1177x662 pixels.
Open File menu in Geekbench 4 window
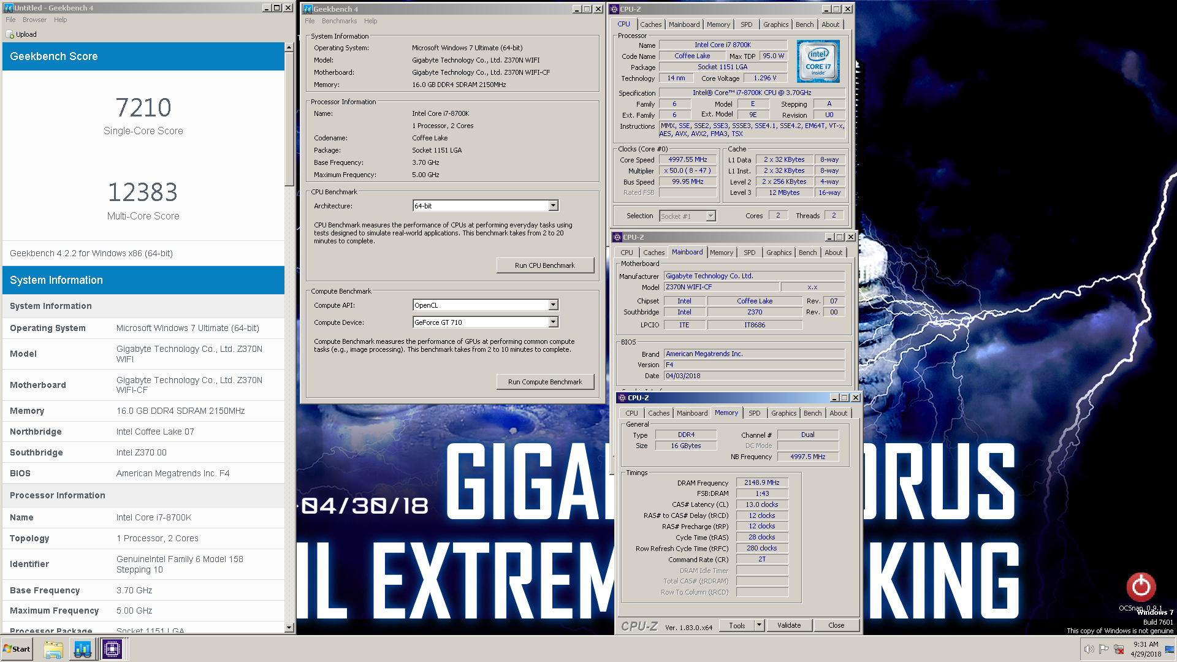tap(310, 21)
